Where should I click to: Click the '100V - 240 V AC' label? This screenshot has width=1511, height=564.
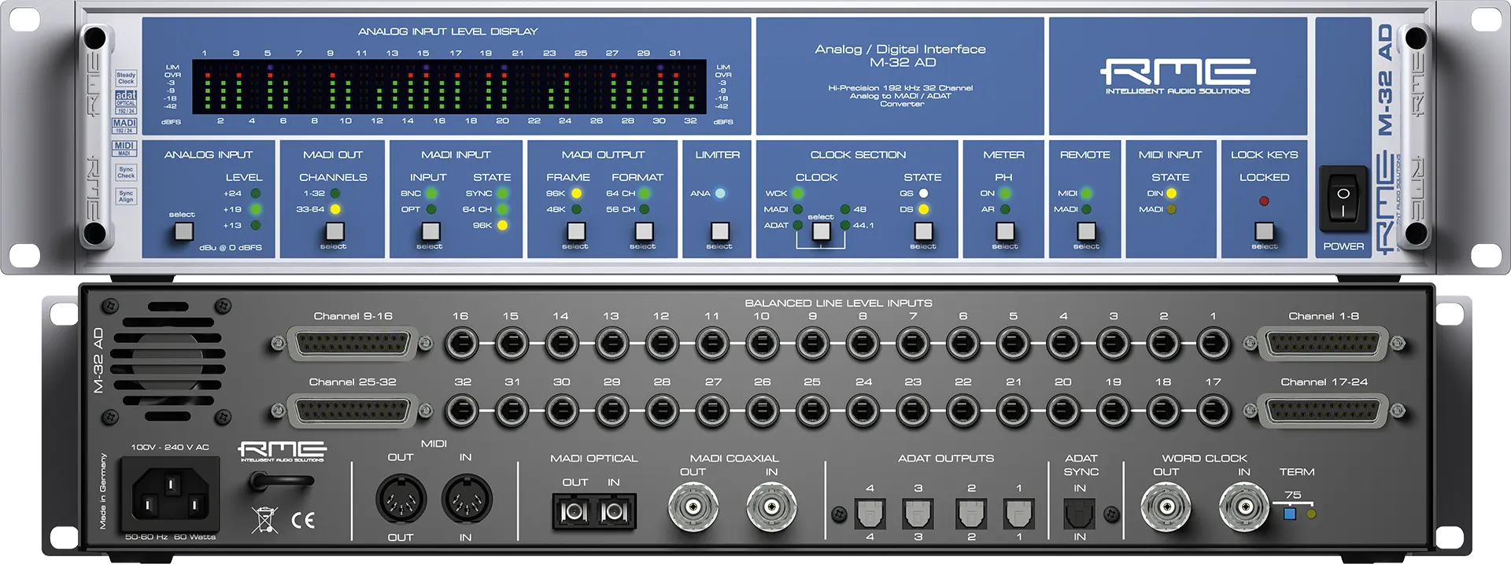point(170,447)
